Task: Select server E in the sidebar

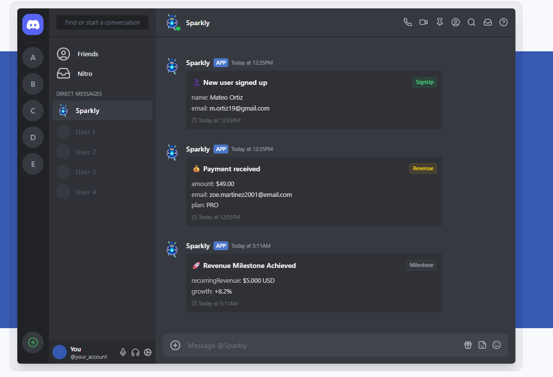Action: pos(33,164)
